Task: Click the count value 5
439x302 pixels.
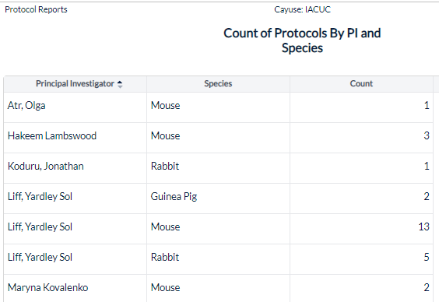Action: pyautogui.click(x=361, y=257)
